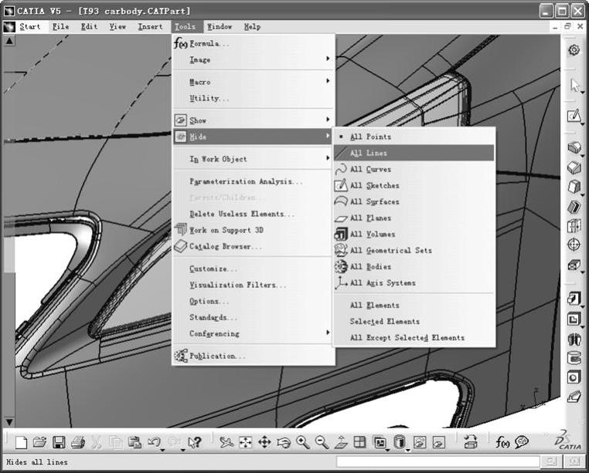The image size is (589, 473).
Task: Choose Selected Elements in Hide submenu
Action: pyautogui.click(x=414, y=321)
